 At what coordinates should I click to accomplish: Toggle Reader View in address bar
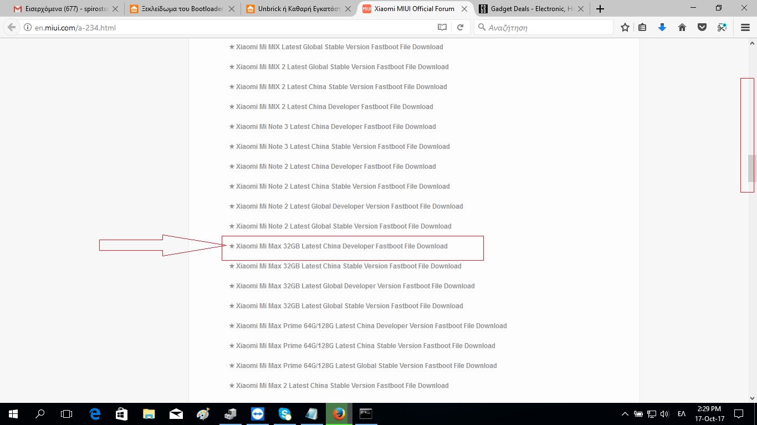coord(442,27)
